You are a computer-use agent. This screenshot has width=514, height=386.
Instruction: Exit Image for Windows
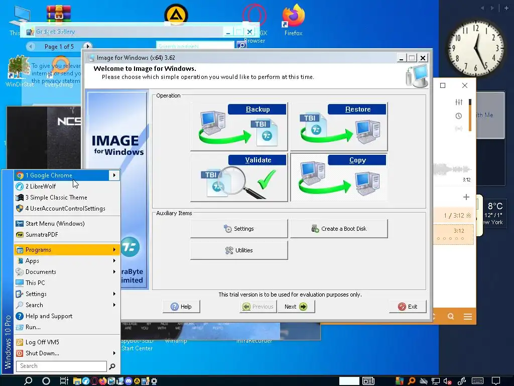[x=408, y=307]
